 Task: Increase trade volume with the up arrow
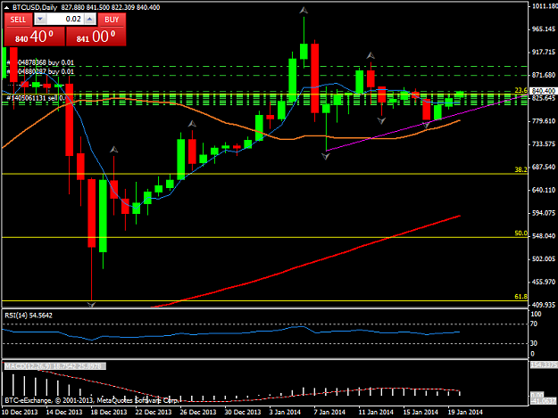tap(90, 20)
